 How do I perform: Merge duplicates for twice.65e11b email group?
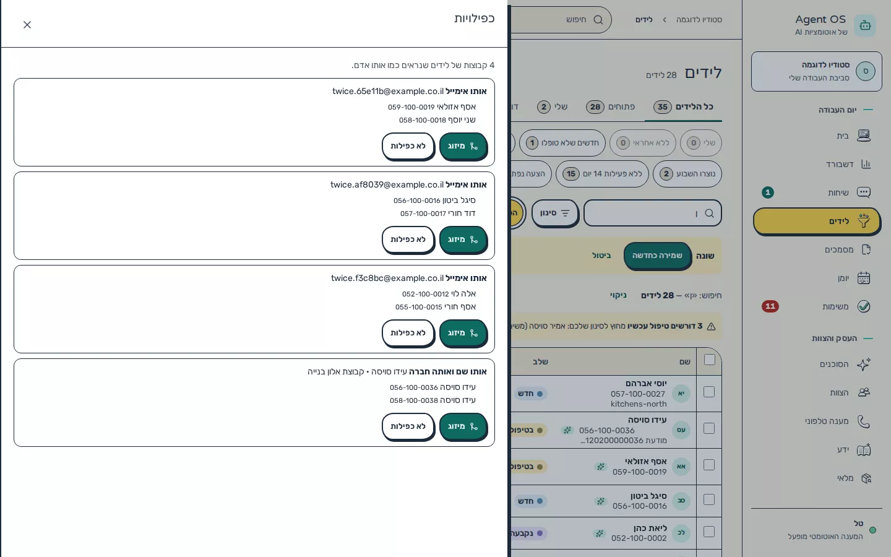[463, 147]
